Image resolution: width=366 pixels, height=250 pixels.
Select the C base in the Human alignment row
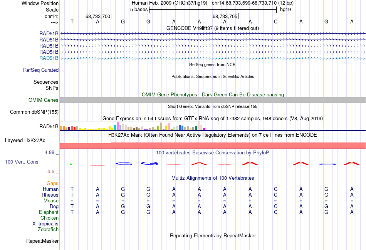(276, 189)
